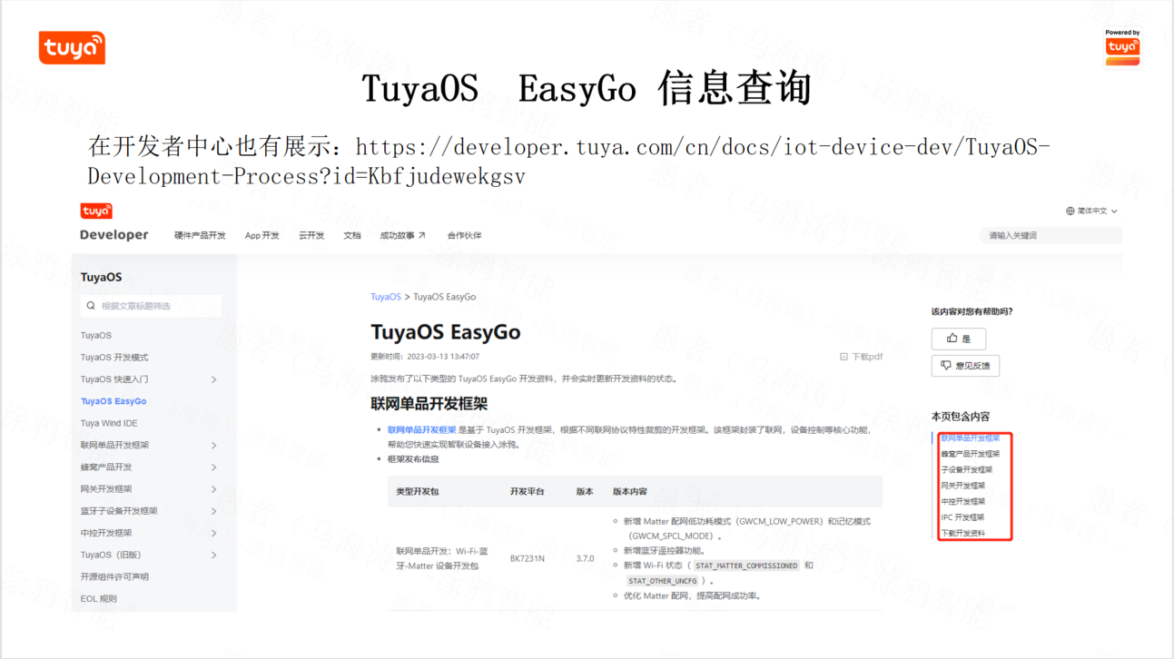Expand the TuyaOS（旧版） chevron
Screen dimensions: 1174x659
(x=214, y=555)
